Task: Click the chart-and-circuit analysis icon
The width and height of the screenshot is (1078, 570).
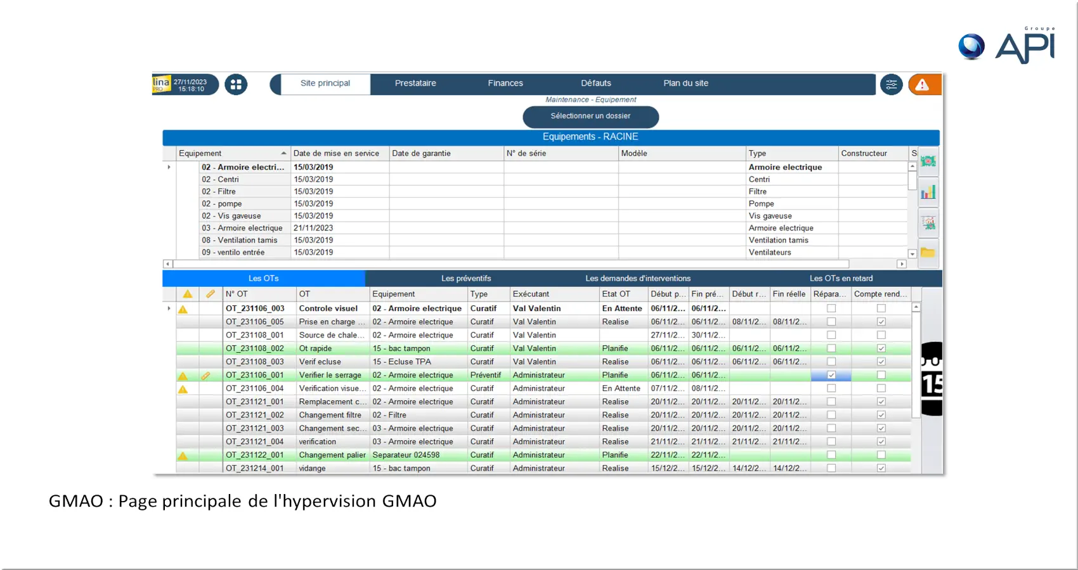Action: click(928, 223)
